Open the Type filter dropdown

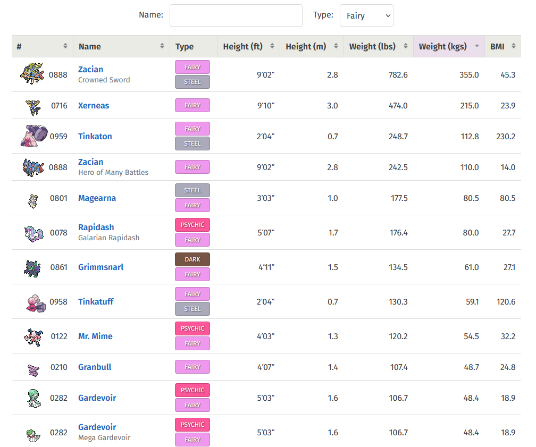click(x=366, y=15)
